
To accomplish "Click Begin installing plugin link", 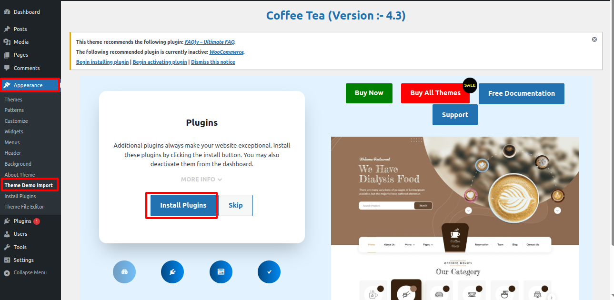I will pyautogui.click(x=102, y=62).
